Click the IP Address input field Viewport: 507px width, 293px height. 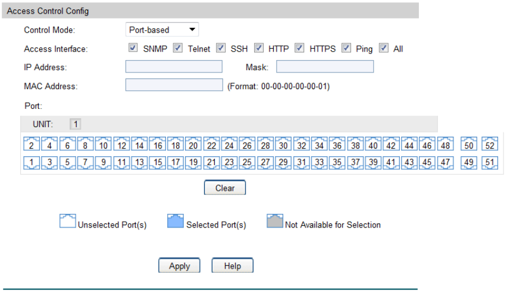coord(174,67)
